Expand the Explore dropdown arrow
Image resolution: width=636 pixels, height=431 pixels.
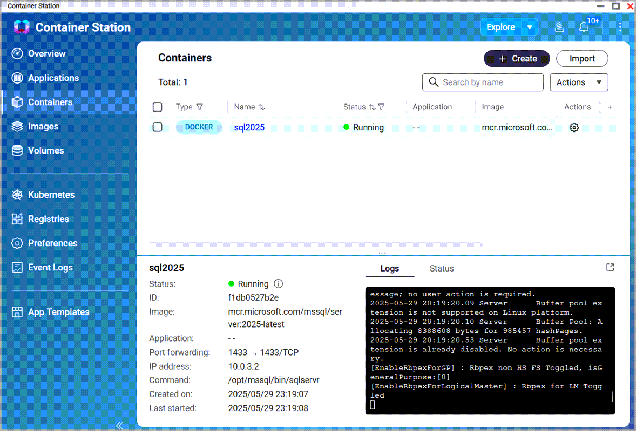[530, 27]
